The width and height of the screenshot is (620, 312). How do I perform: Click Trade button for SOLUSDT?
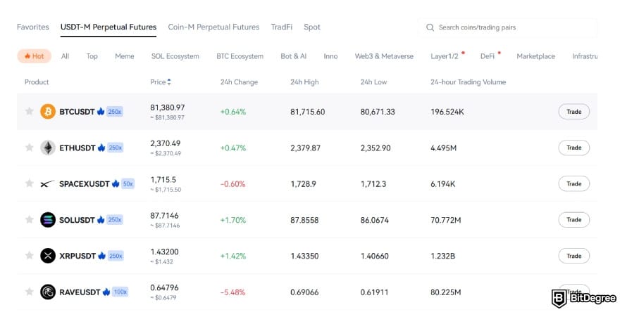[573, 220]
